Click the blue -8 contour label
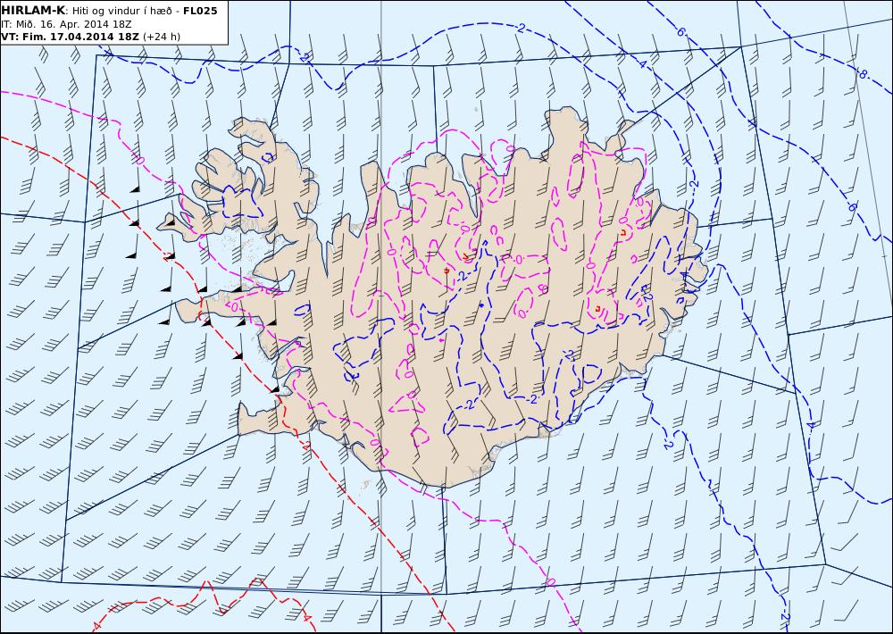Image resolution: width=893 pixels, height=634 pixels. 863,74
